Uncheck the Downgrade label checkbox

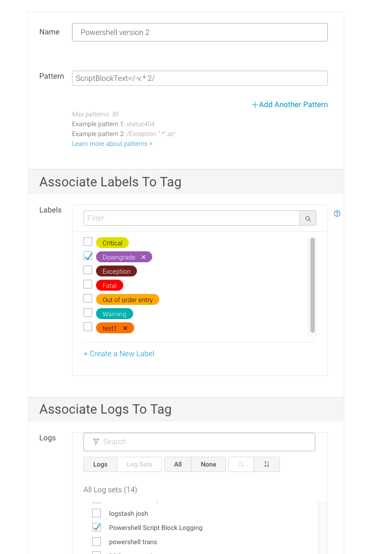pyautogui.click(x=88, y=256)
